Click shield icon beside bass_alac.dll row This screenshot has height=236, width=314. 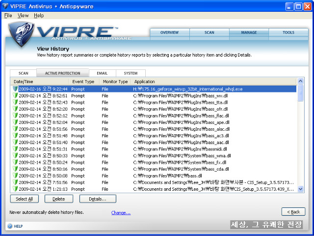15,129
